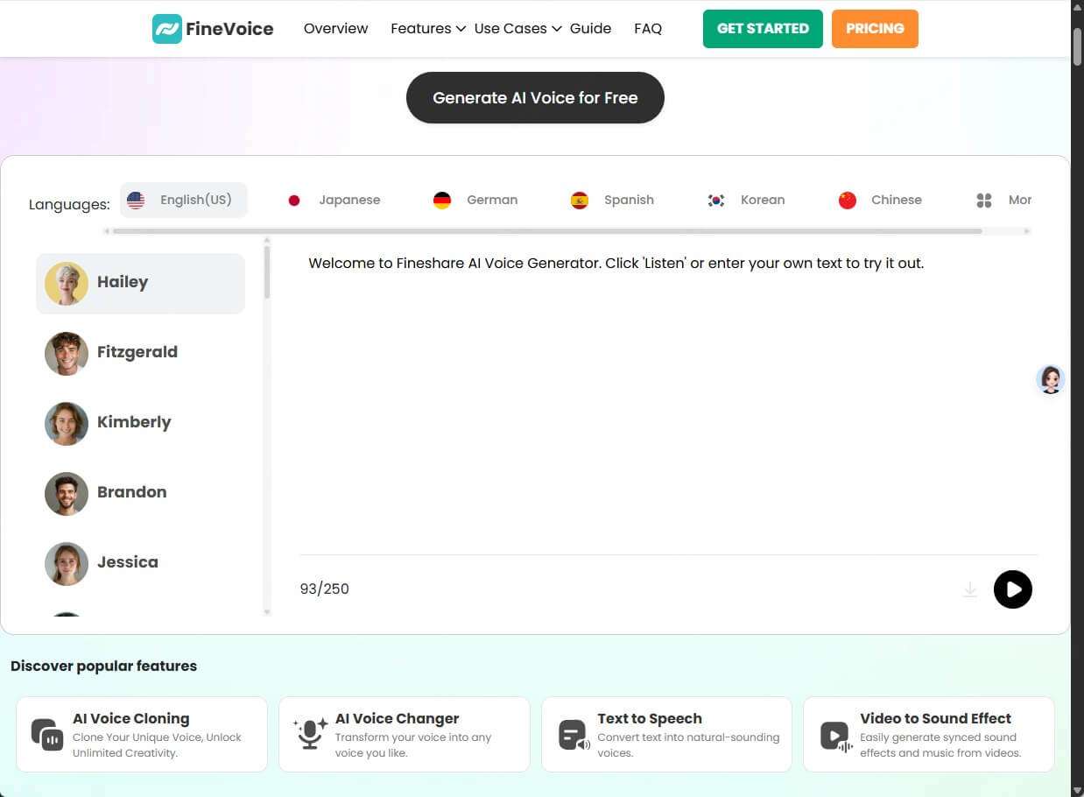Open the Video to Sound Effect title link
Viewport: 1084px width, 797px height.
click(x=935, y=718)
